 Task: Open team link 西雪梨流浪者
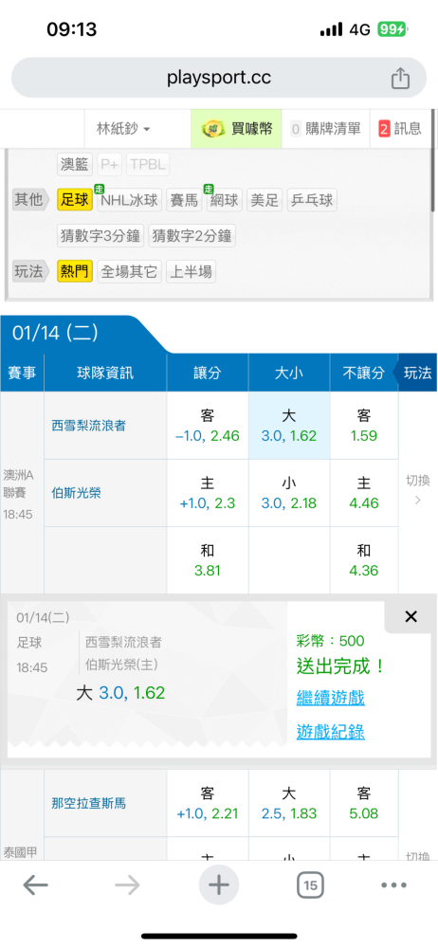[x=89, y=426]
